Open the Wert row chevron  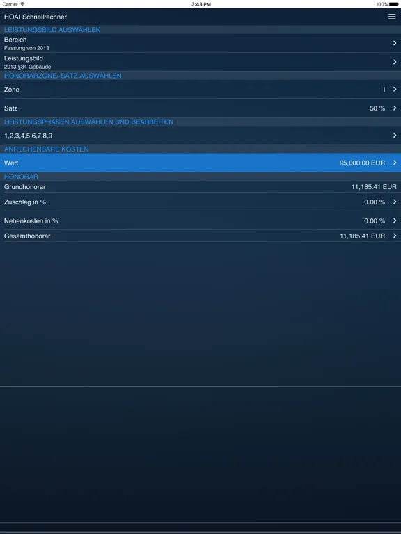point(395,163)
